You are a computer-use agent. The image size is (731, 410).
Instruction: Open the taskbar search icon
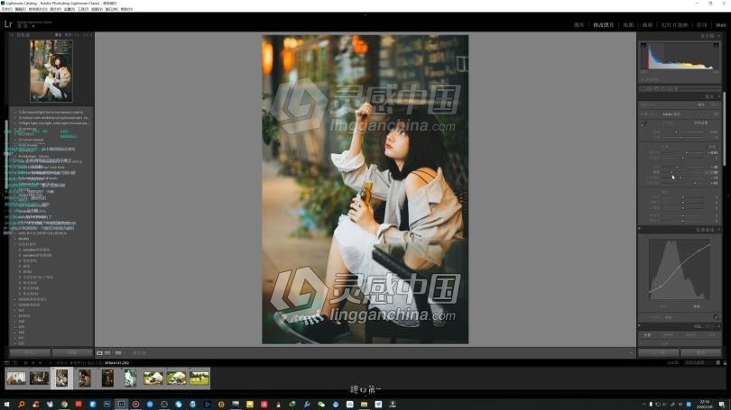click(21, 405)
